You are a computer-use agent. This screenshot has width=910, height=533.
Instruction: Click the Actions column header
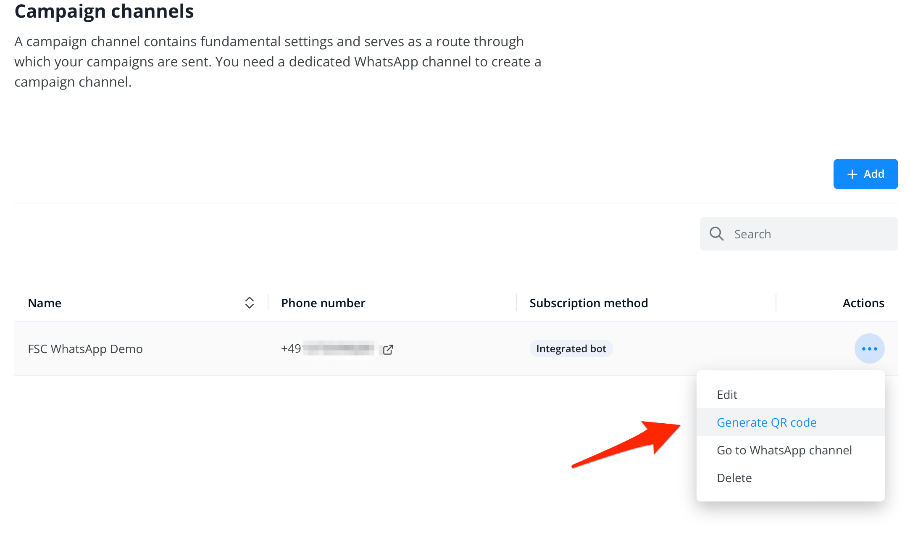click(x=863, y=303)
